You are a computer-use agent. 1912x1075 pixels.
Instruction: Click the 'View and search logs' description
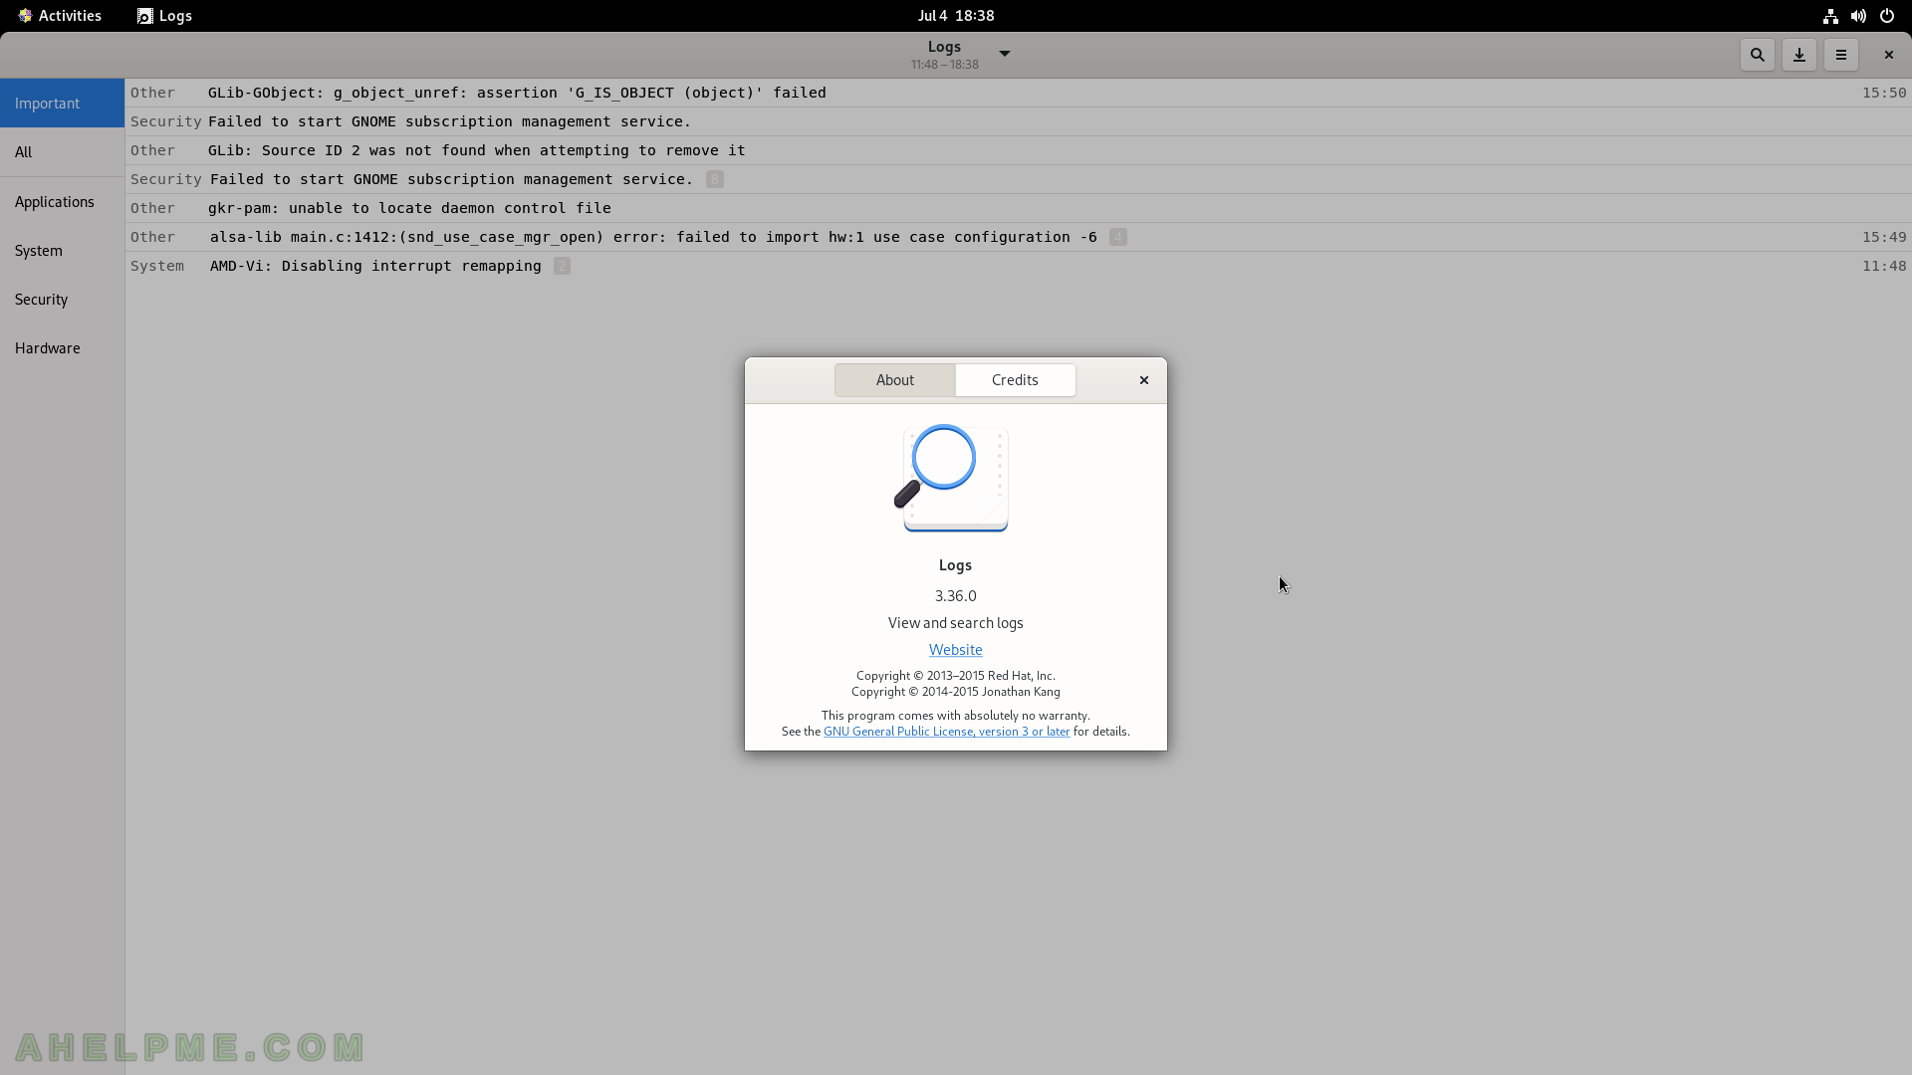point(955,623)
